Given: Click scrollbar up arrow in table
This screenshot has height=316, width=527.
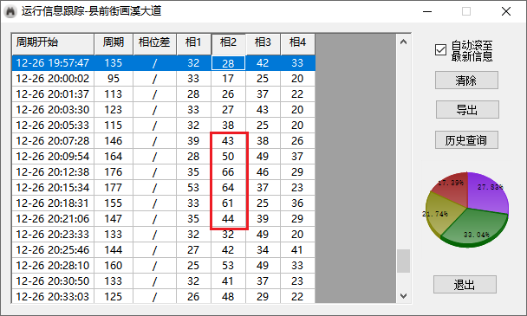Looking at the screenshot, I should tap(404, 42).
